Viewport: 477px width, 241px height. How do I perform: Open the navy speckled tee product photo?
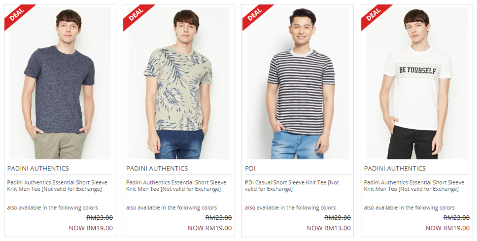[x=60, y=83]
